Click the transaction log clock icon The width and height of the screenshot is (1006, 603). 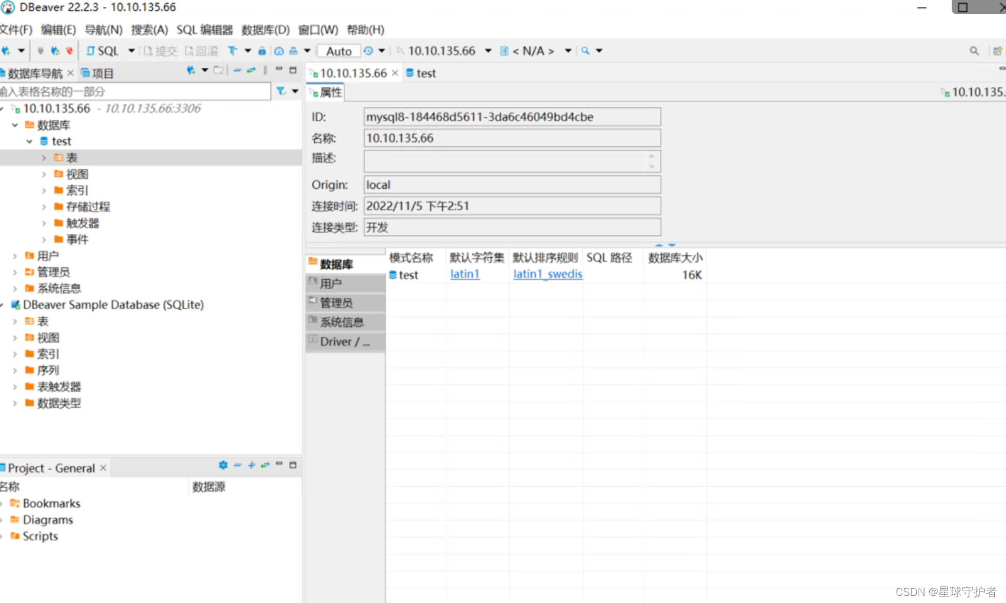coord(368,51)
